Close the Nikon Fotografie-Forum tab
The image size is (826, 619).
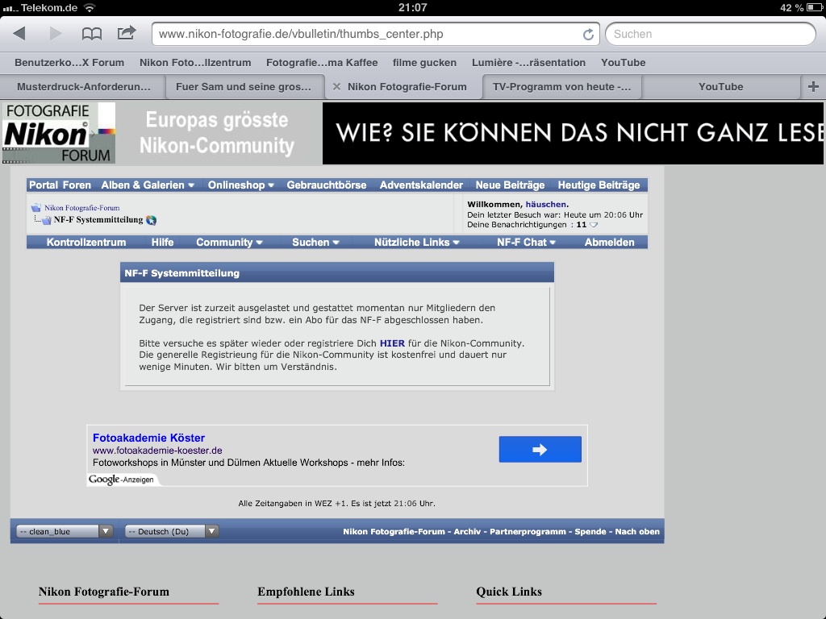click(x=336, y=87)
